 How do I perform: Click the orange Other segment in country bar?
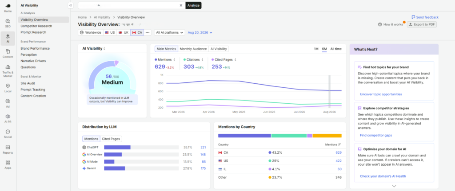click(327, 136)
